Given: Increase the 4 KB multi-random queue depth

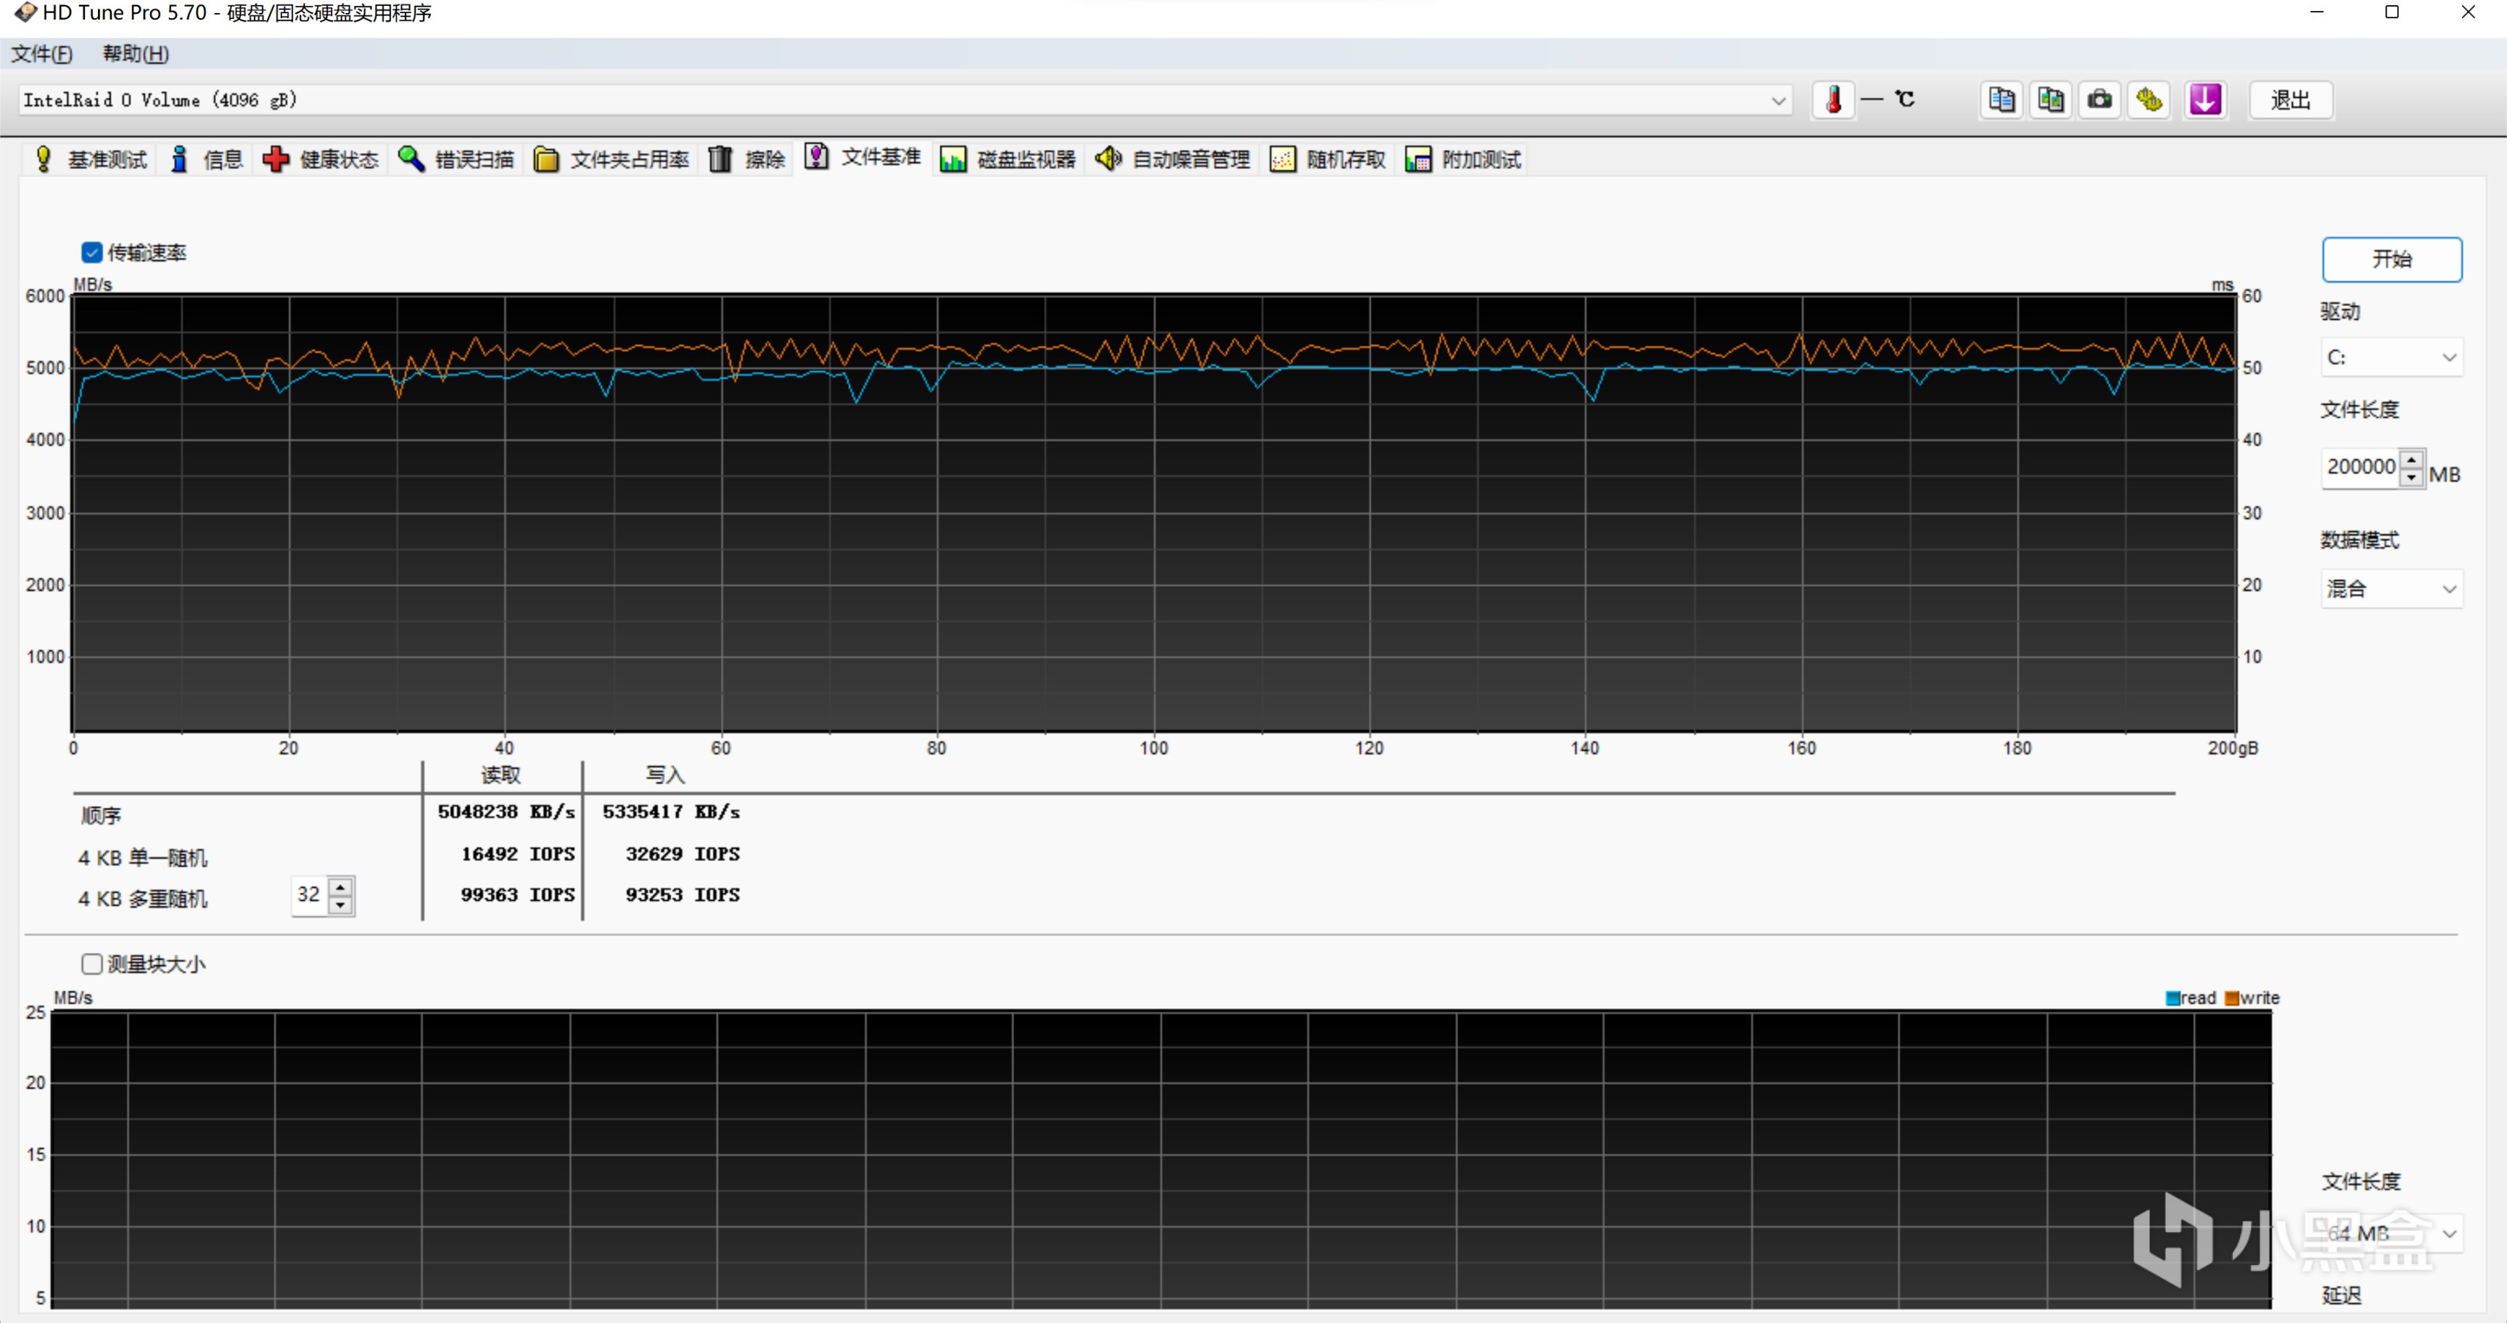Looking at the screenshot, I should point(341,886).
